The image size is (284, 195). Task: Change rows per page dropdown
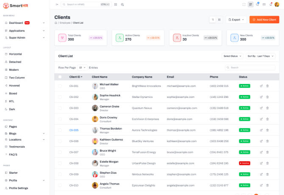[82, 67]
